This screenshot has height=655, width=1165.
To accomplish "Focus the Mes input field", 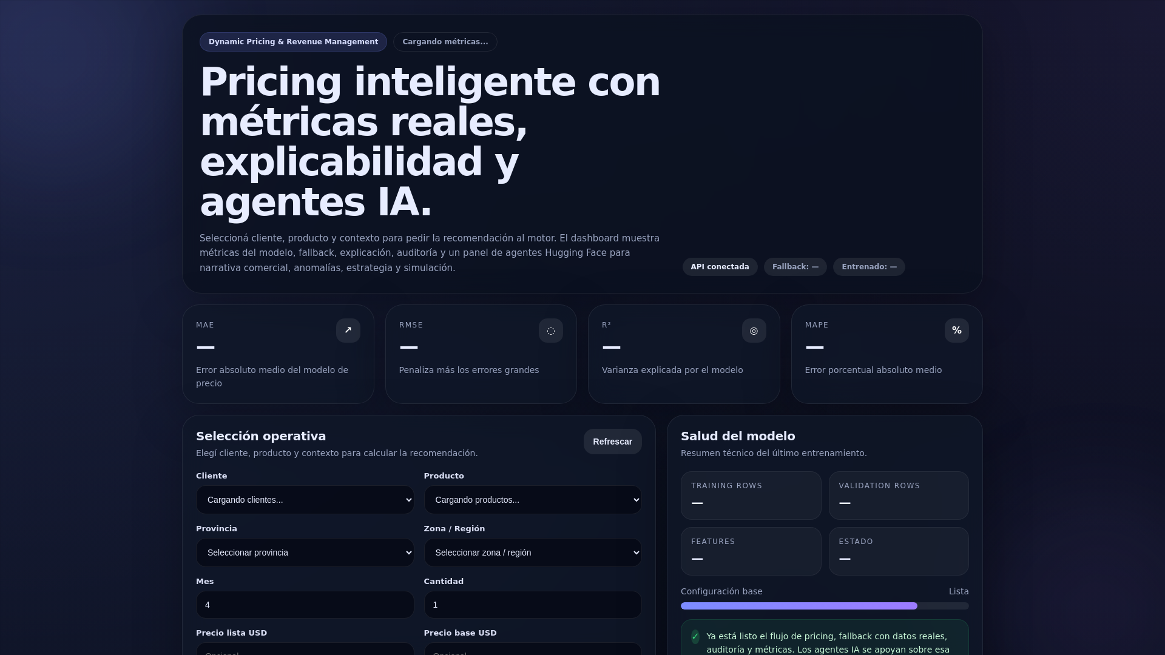I will tap(305, 605).
